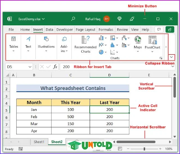The image size is (180, 154).
Task: Insert a statistic histogram chart
Action: (x=112, y=45)
